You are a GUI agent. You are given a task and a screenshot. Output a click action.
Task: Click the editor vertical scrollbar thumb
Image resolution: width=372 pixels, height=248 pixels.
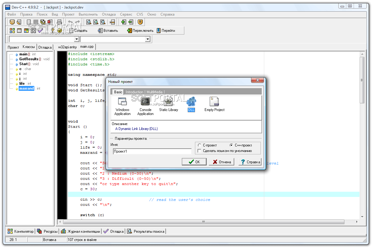[x=362, y=80]
